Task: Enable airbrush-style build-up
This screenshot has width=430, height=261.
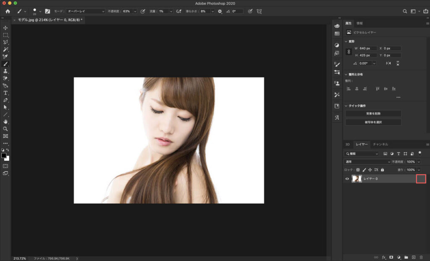Action: point(179,11)
